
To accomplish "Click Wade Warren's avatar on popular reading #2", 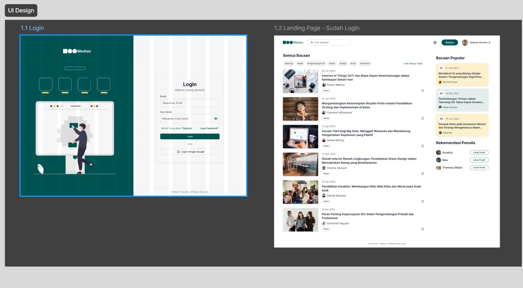I will pos(440,107).
